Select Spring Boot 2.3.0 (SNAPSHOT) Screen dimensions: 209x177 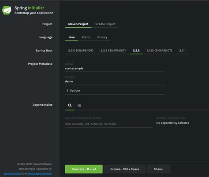[81, 51]
